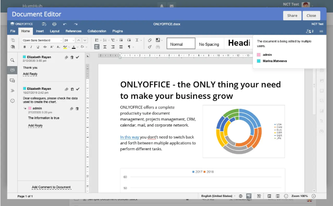Open the File tab

coord(13,31)
